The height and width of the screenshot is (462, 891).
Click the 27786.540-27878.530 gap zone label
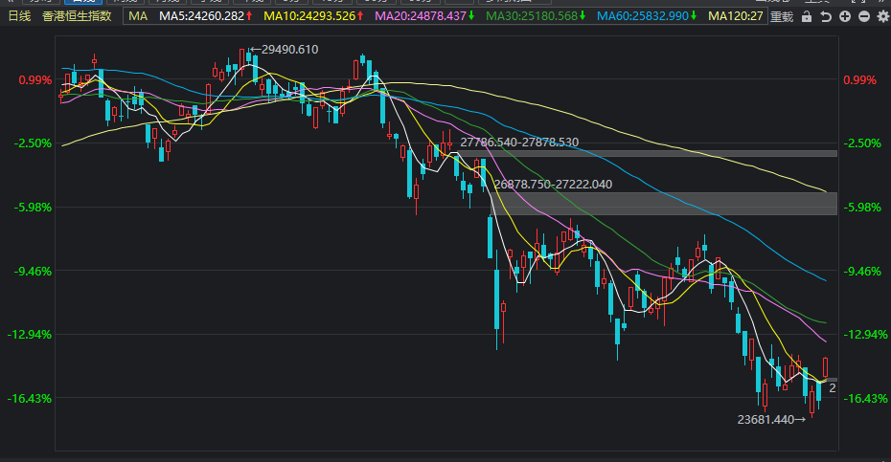[519, 142]
